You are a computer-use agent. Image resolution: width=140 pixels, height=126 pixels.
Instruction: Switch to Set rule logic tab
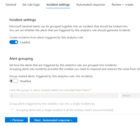31,5
